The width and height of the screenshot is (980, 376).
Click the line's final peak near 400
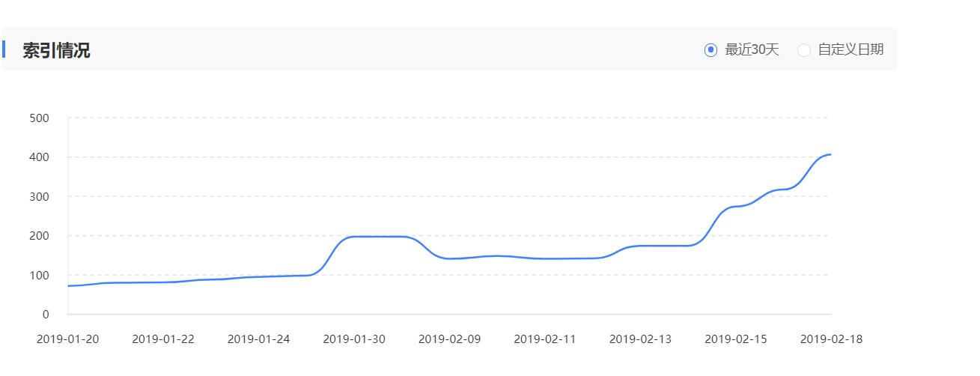(830, 154)
